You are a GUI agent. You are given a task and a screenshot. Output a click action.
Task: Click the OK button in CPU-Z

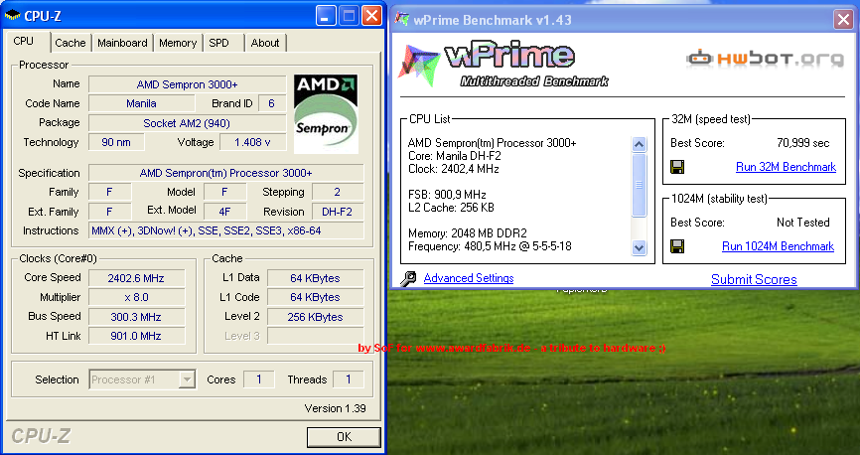pyautogui.click(x=344, y=437)
